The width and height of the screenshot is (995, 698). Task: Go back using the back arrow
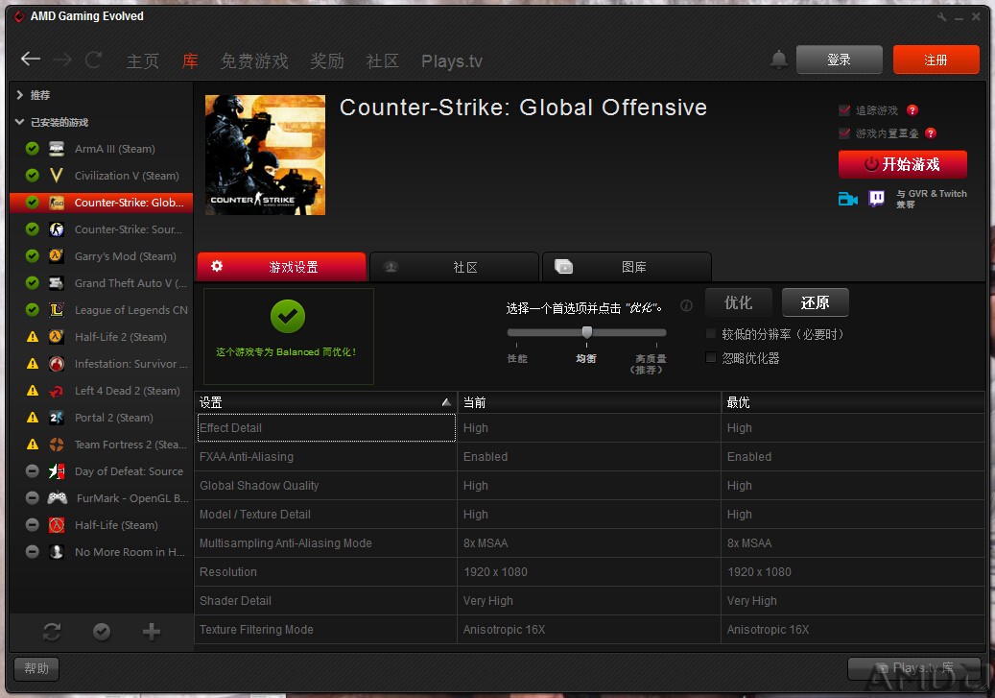pos(31,60)
